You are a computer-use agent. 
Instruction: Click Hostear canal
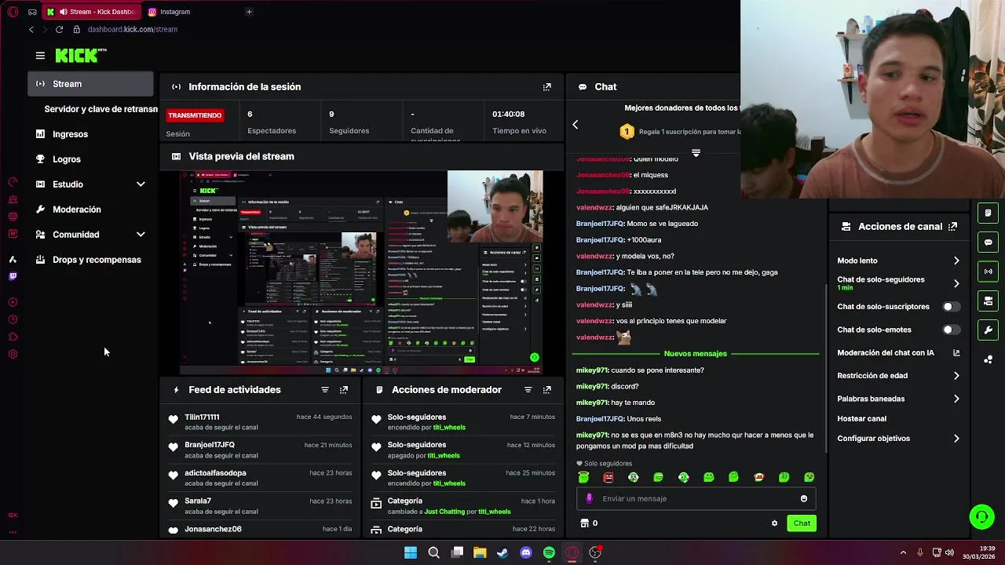click(861, 419)
